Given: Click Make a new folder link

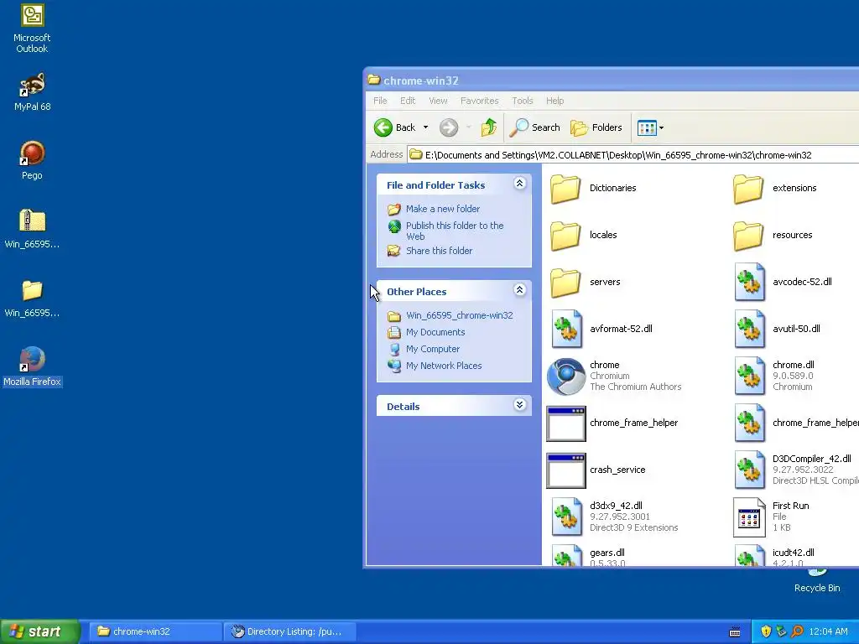Looking at the screenshot, I should [x=443, y=209].
